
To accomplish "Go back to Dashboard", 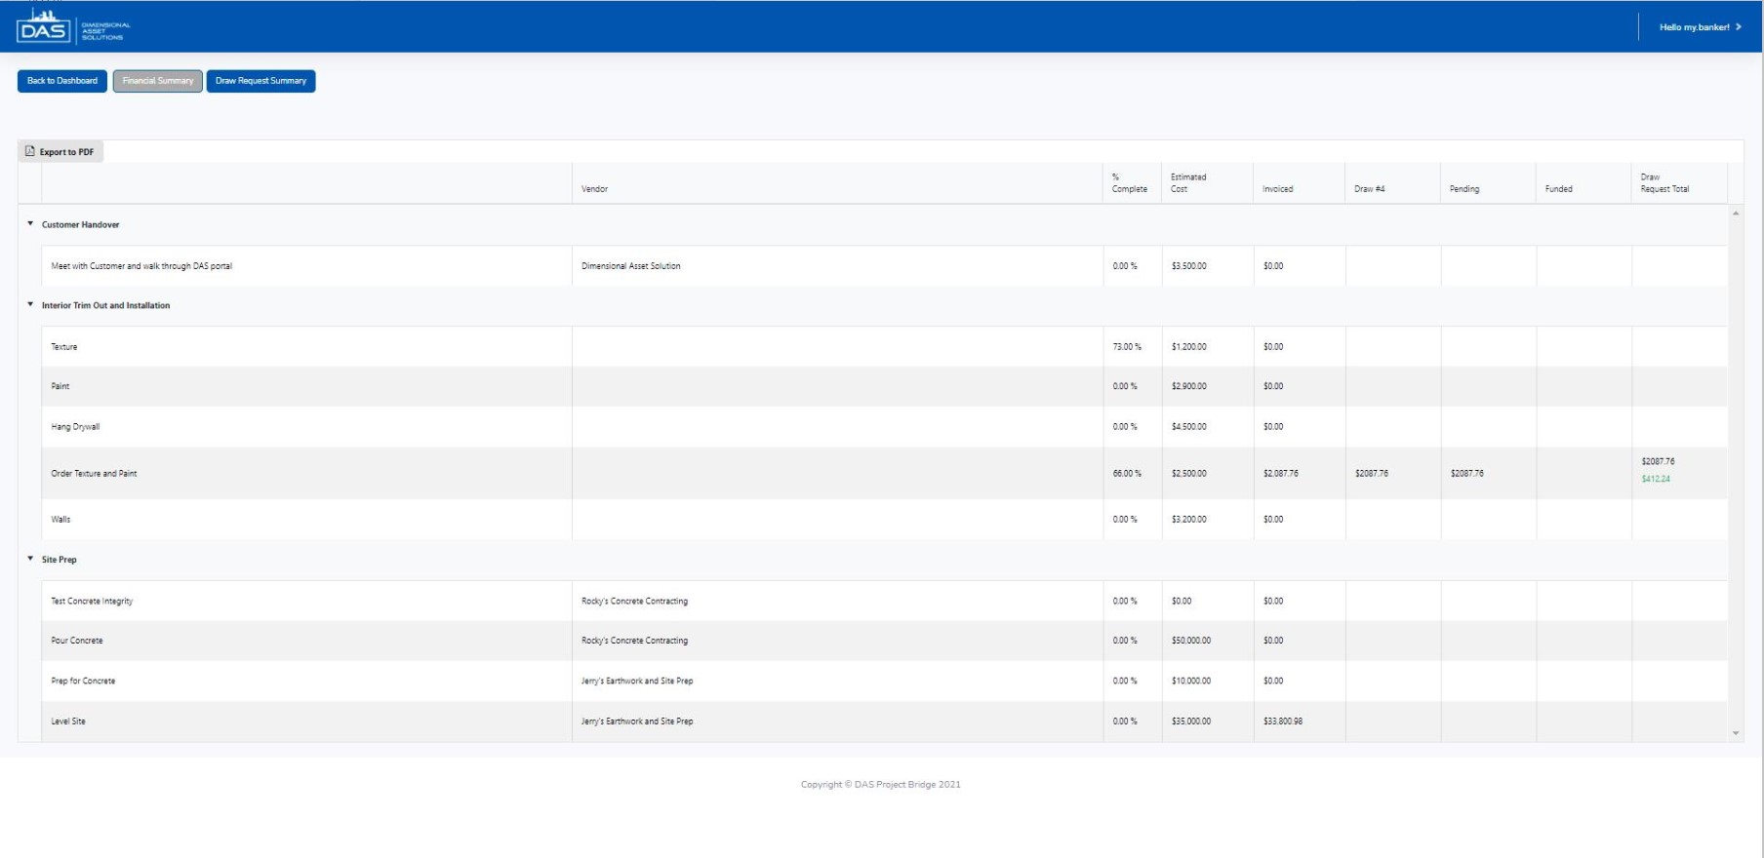I will click(x=62, y=81).
